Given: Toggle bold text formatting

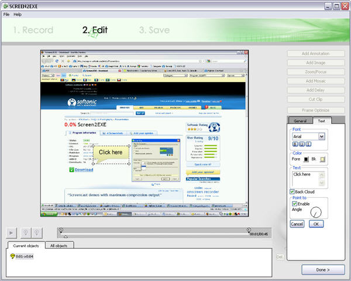Looking at the screenshot, I should point(295,144).
